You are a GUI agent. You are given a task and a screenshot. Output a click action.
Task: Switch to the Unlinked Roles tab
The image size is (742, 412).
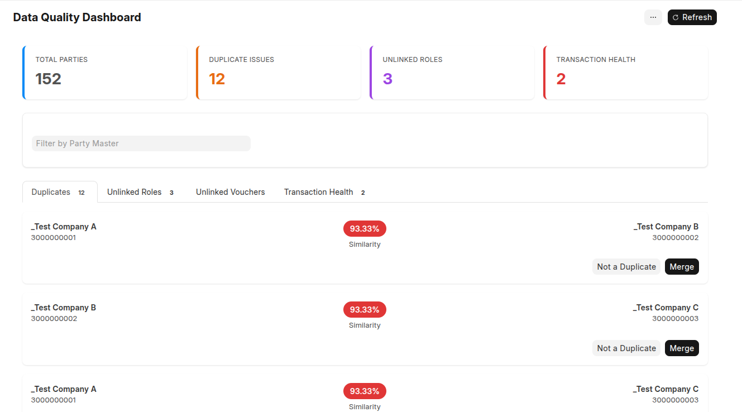(x=140, y=192)
